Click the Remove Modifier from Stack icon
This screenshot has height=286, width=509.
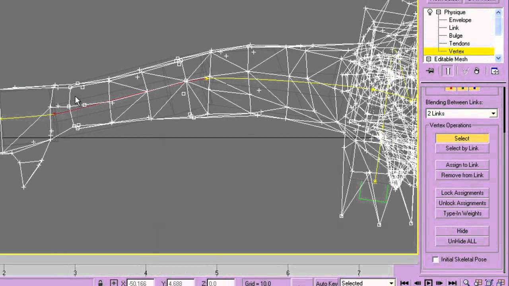pos(477,71)
